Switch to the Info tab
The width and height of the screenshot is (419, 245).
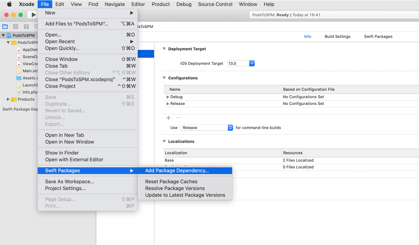pos(308,36)
